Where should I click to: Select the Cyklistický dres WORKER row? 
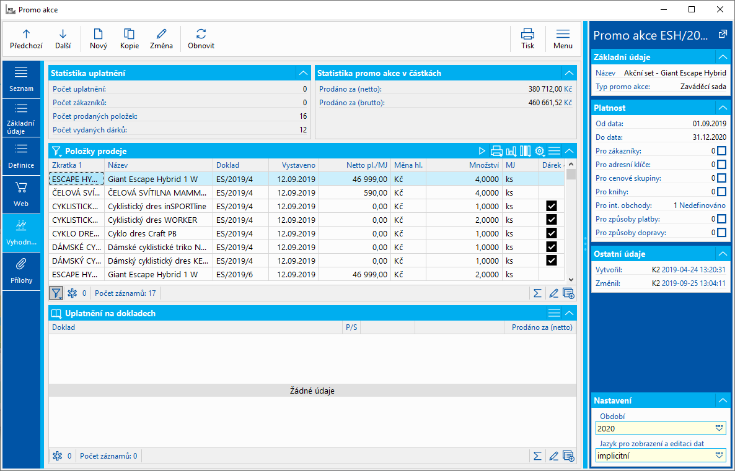(160, 220)
